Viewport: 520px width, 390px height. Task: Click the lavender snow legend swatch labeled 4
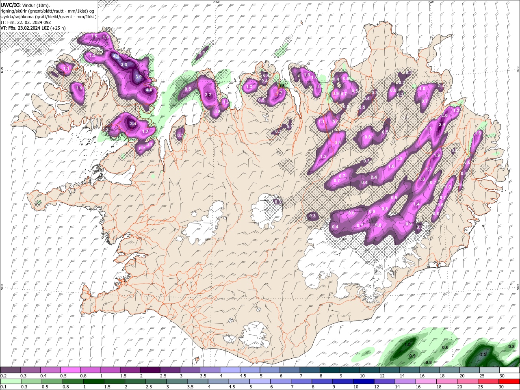[230, 370]
